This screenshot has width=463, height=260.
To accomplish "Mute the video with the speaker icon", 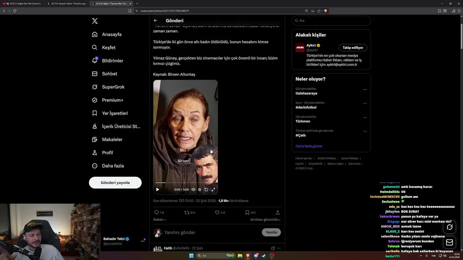I will [193, 189].
